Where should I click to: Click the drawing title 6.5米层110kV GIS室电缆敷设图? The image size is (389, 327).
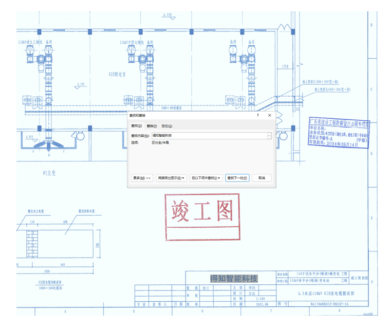[326, 294]
